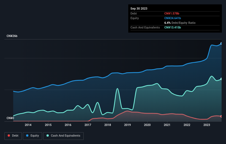Click the CN¥1.578b debt value
This screenshot has height=144, width=226.
pyautogui.click(x=172, y=13)
